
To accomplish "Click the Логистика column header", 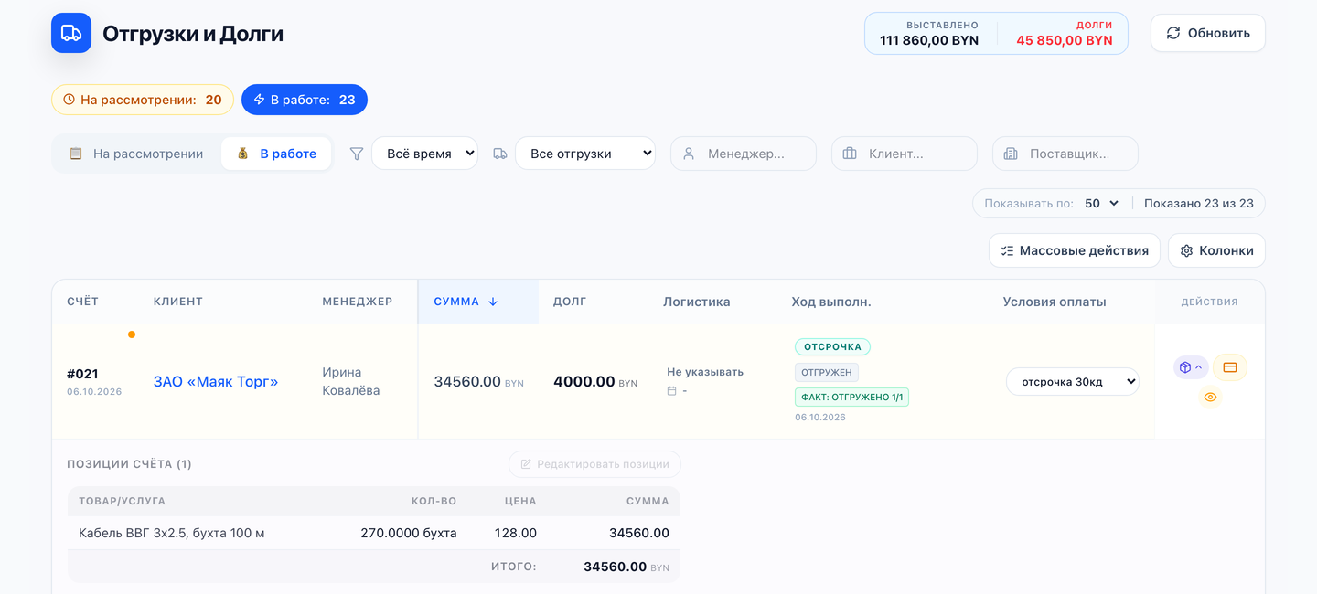I will (x=697, y=302).
